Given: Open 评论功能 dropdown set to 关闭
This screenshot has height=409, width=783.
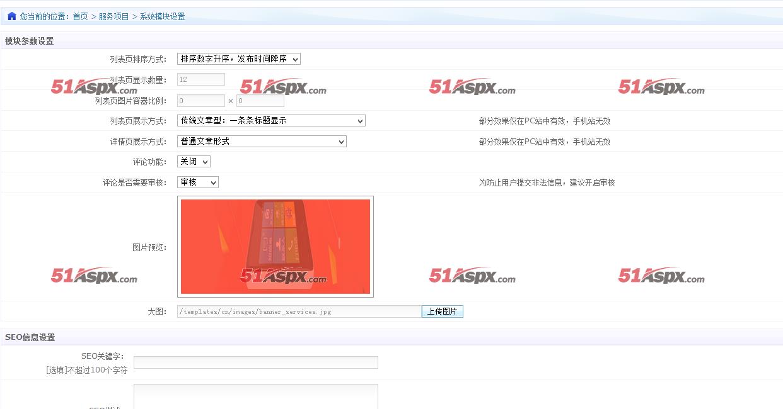Looking at the screenshot, I should pyautogui.click(x=194, y=162).
